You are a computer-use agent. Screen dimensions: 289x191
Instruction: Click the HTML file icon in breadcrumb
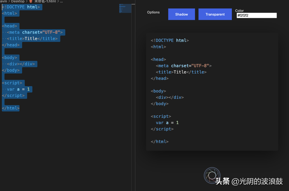tap(31, 2)
